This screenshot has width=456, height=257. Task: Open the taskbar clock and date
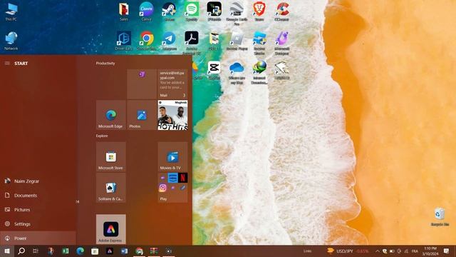[430, 251]
